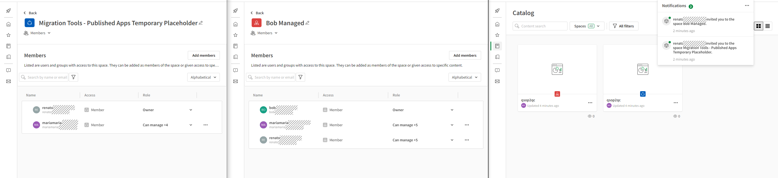Expand Members dropdown under Migration Tools title

38,33
